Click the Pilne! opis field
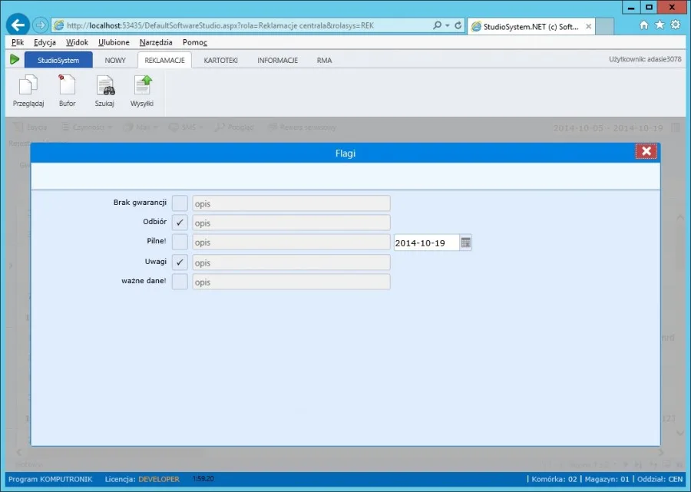This screenshot has height=492, width=691. click(291, 243)
